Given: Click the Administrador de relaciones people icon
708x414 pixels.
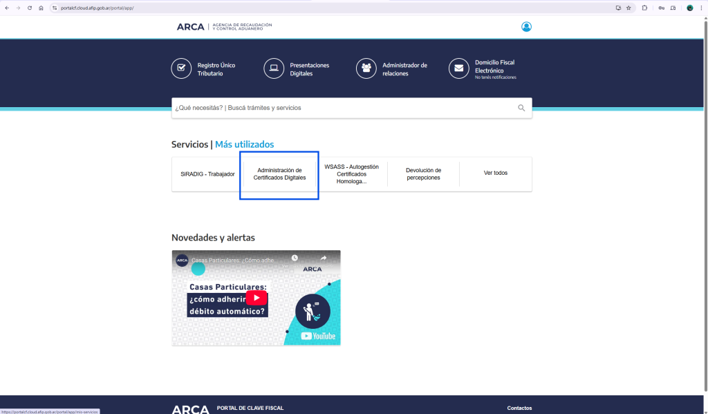Looking at the screenshot, I should coord(366,68).
